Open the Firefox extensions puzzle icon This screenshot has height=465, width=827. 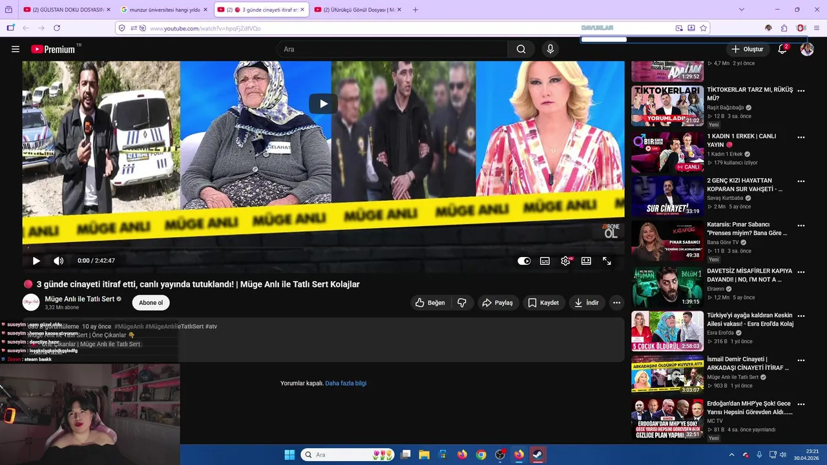pos(784,28)
